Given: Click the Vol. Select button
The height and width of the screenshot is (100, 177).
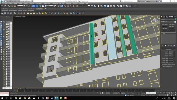Looking at the screenshot, I should pyautogui.click(x=165, y=28).
